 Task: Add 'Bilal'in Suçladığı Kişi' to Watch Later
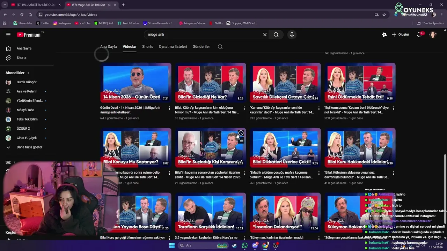[x=241, y=133]
